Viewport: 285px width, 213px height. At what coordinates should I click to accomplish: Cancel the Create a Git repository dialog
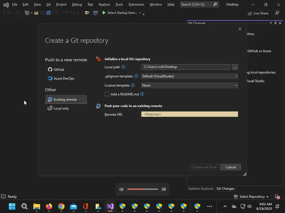tap(231, 167)
